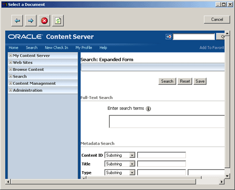235x190 pixels.
Task: Click the Search button in the form
Action: tap(167, 81)
